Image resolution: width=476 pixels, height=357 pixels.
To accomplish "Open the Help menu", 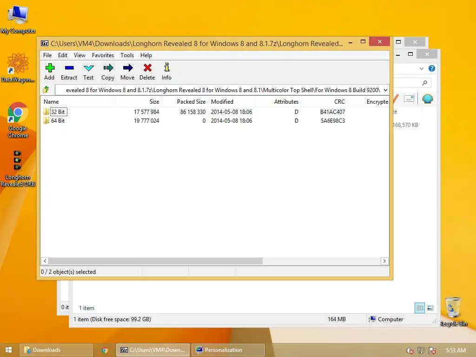I will point(146,55).
